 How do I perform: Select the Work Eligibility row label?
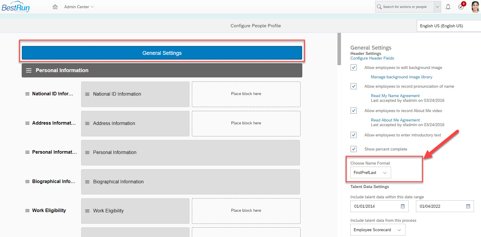click(49, 211)
